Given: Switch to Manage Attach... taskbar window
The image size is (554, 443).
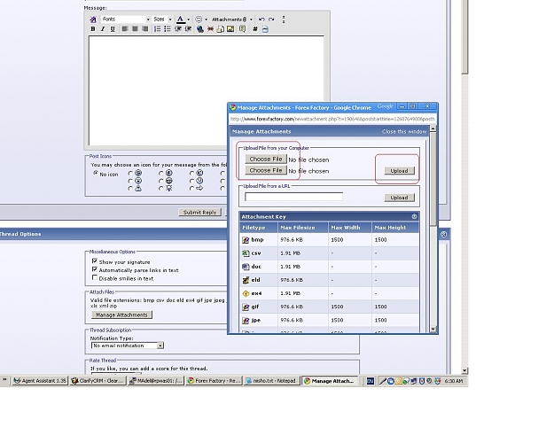Looking at the screenshot, I should coord(330,381).
